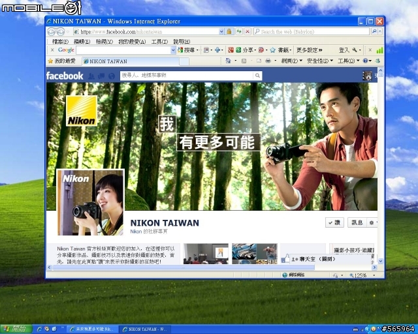Viewport: 418px width, 334px height.
Task: Open the 檢視(V) View menu
Action: click(x=104, y=42)
